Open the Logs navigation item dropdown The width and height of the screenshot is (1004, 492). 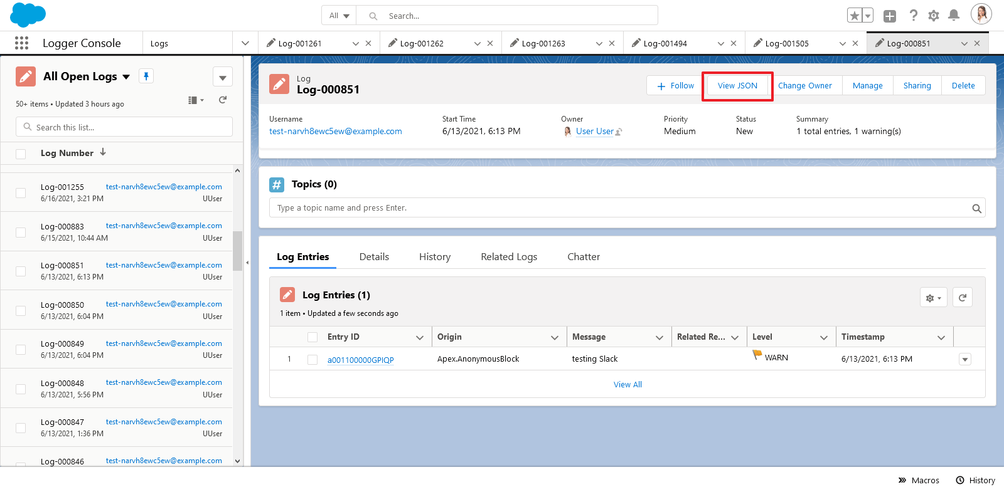(245, 43)
